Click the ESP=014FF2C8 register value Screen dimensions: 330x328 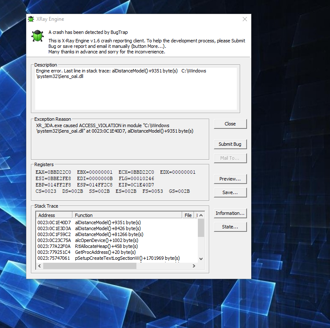coord(95,185)
